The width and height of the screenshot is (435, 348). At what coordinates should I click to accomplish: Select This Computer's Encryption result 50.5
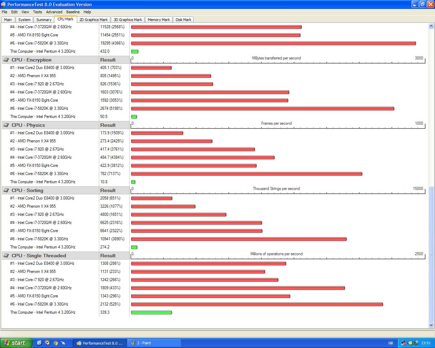[x=104, y=117]
